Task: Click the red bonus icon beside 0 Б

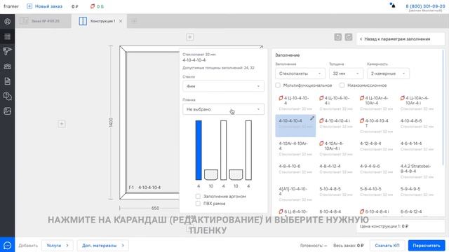Action: pyautogui.click(x=92, y=6)
